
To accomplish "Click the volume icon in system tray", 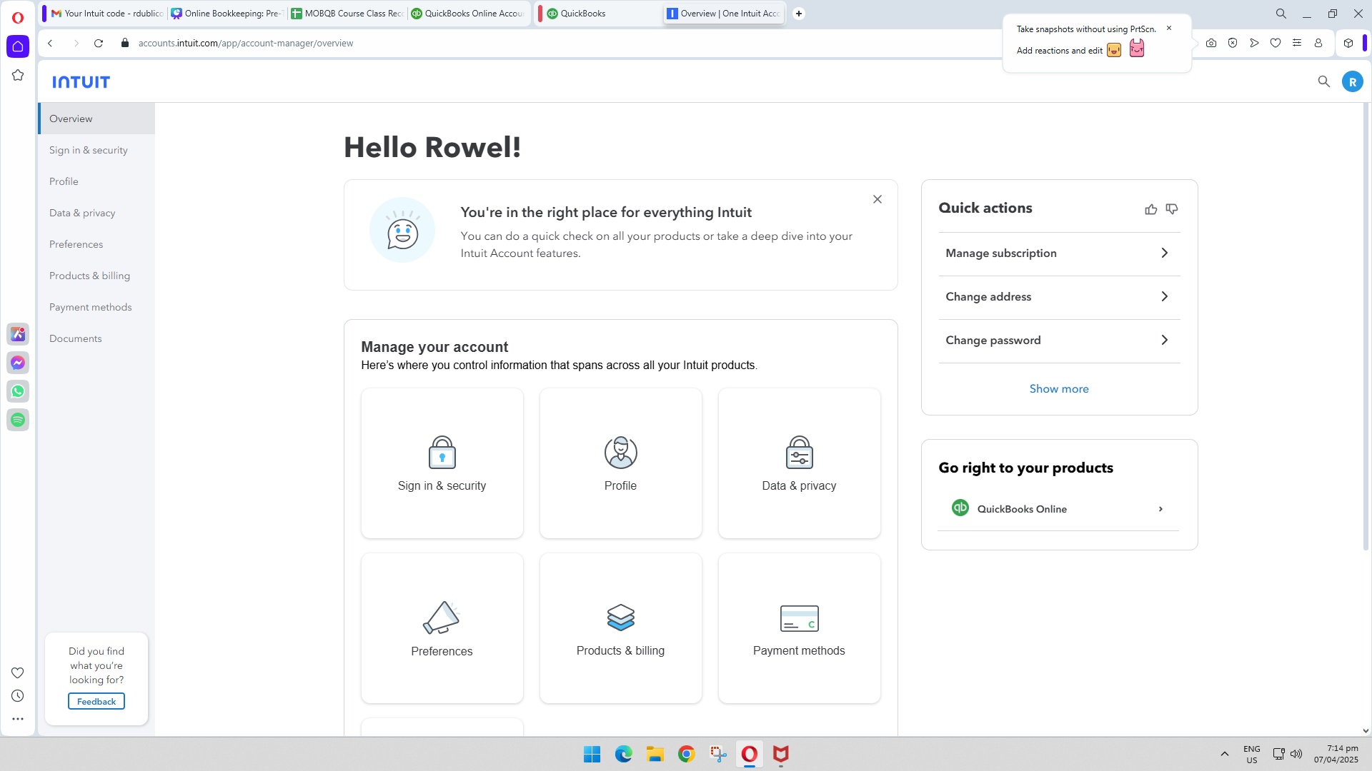I will pos(1296,754).
